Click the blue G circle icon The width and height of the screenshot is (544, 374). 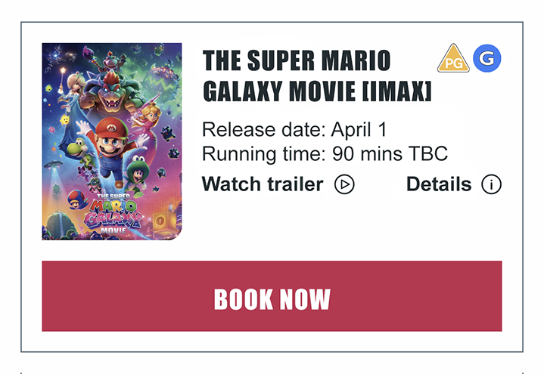click(487, 58)
